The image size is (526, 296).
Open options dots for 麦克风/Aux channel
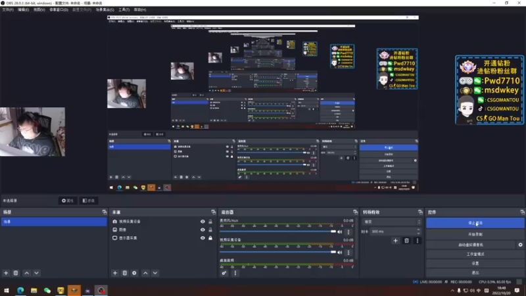point(348,232)
